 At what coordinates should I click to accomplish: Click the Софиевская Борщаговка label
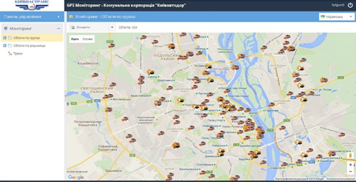point(108,148)
